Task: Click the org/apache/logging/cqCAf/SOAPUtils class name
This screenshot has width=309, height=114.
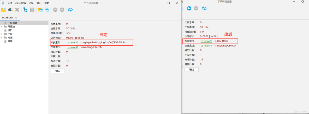Action: click(x=103, y=42)
